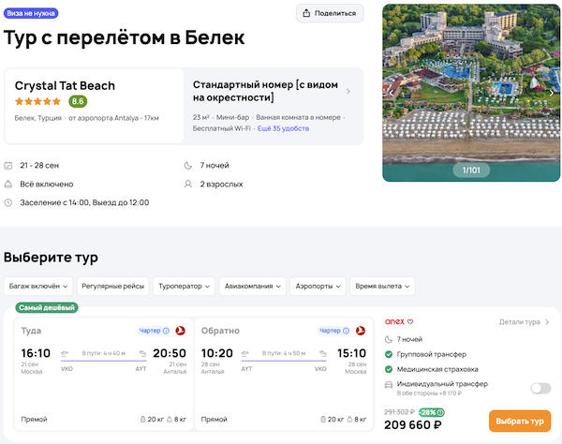562x444 pixels.
Task: Click Turkish Airlines logo in return flight
Action: [361, 331]
